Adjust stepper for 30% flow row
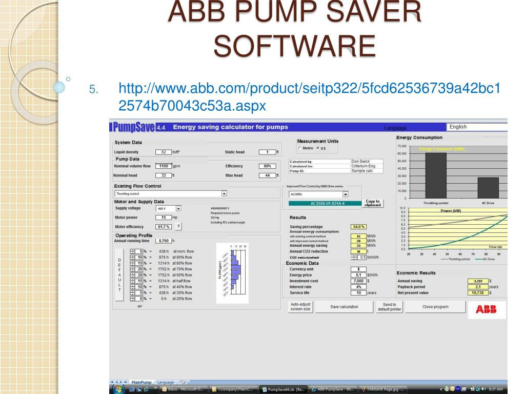Screen dimensions: 525x394 [133, 293]
